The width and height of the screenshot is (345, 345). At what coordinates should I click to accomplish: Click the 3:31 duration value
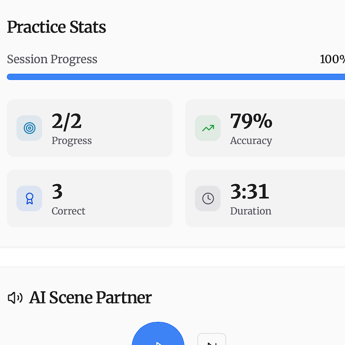tap(249, 192)
